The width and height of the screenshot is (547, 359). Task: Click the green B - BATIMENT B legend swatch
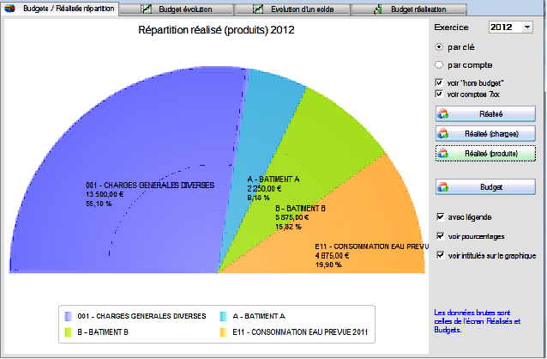[69, 332]
